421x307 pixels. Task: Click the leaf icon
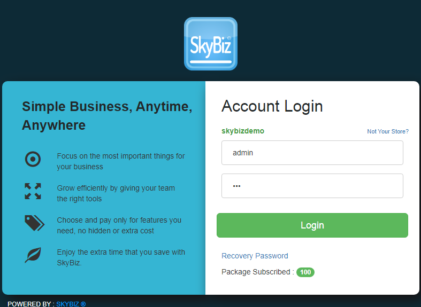(x=33, y=255)
